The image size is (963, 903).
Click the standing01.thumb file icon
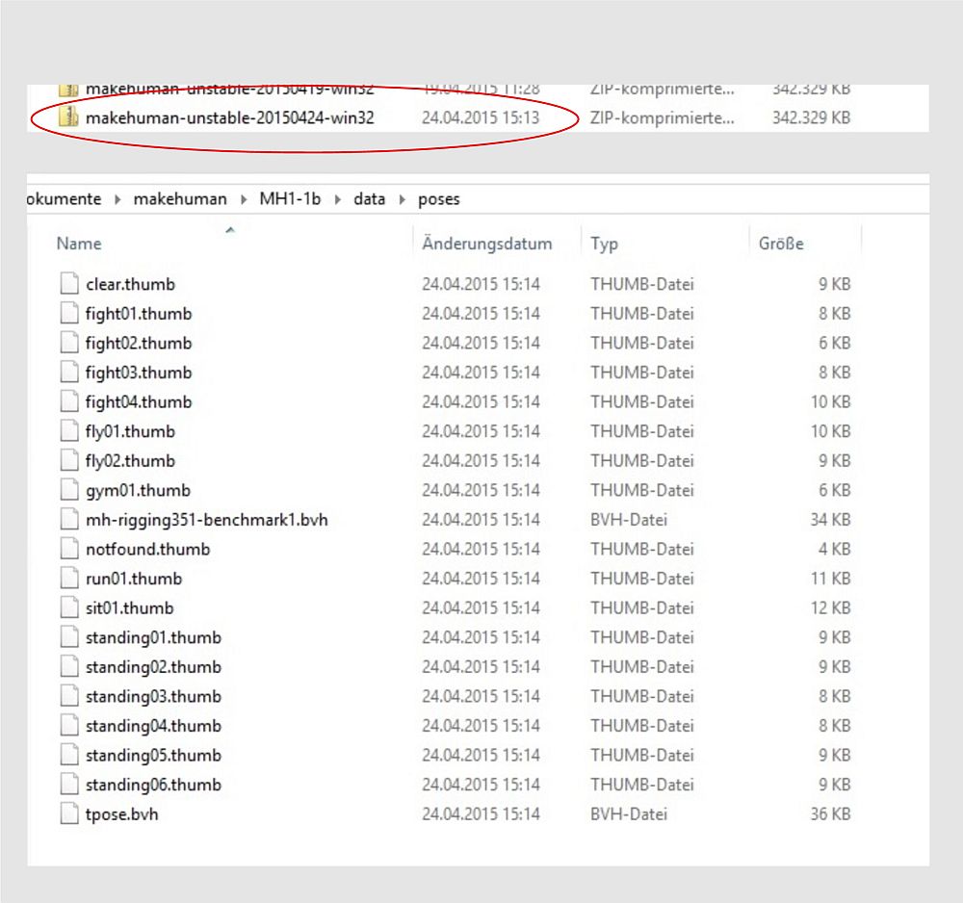69,637
